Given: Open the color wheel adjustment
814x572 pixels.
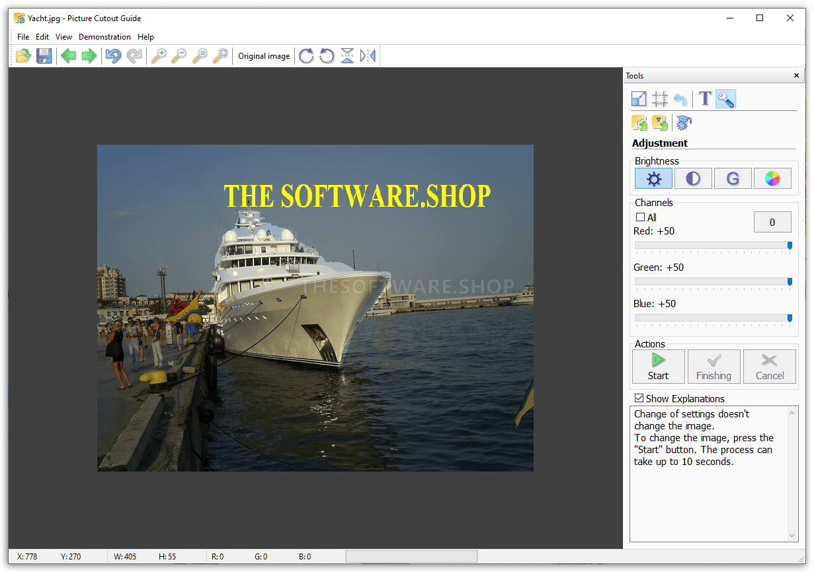Looking at the screenshot, I should (x=772, y=178).
